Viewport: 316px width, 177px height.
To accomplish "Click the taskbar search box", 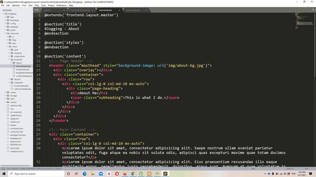I will pyautogui.click(x=36, y=174).
